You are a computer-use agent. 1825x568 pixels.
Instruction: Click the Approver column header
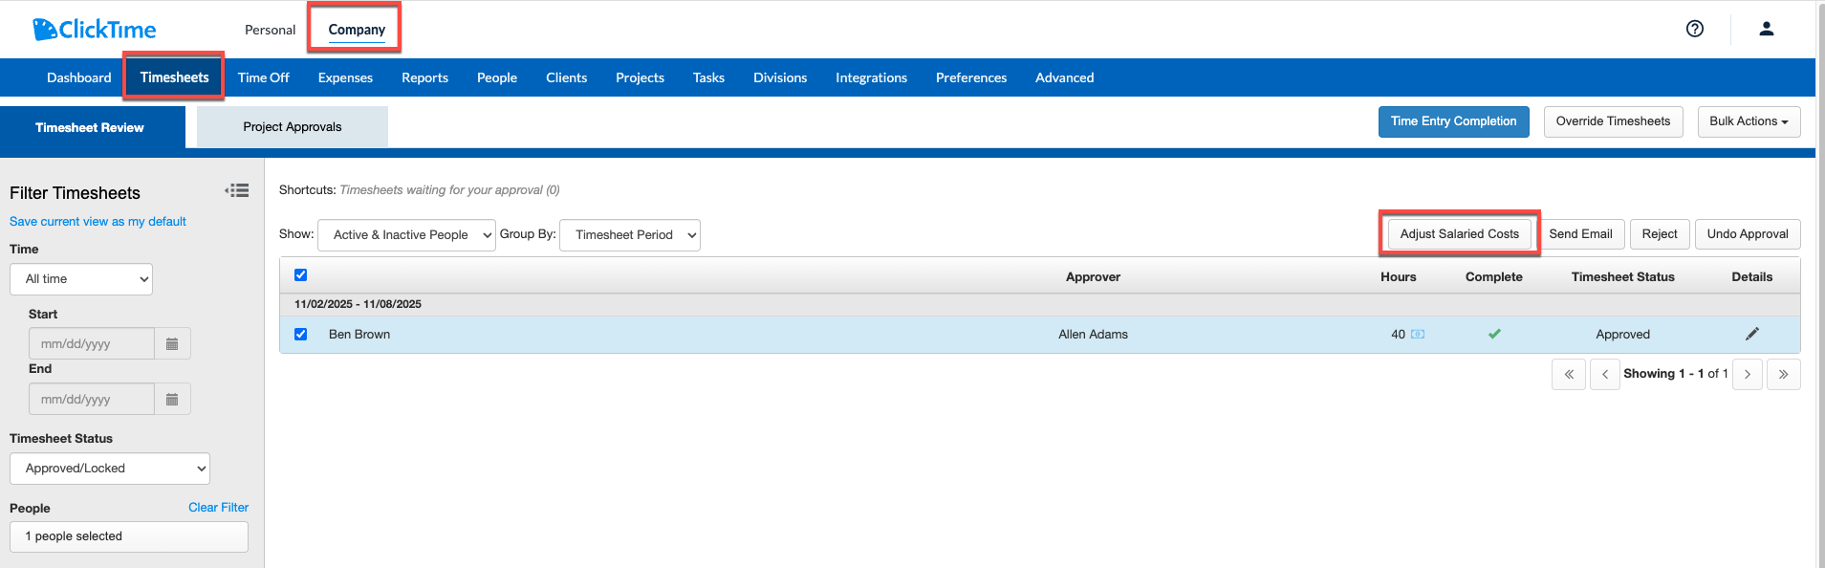click(x=1093, y=277)
